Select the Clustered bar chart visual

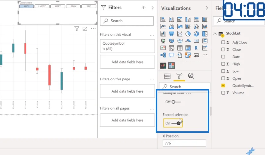(180, 20)
